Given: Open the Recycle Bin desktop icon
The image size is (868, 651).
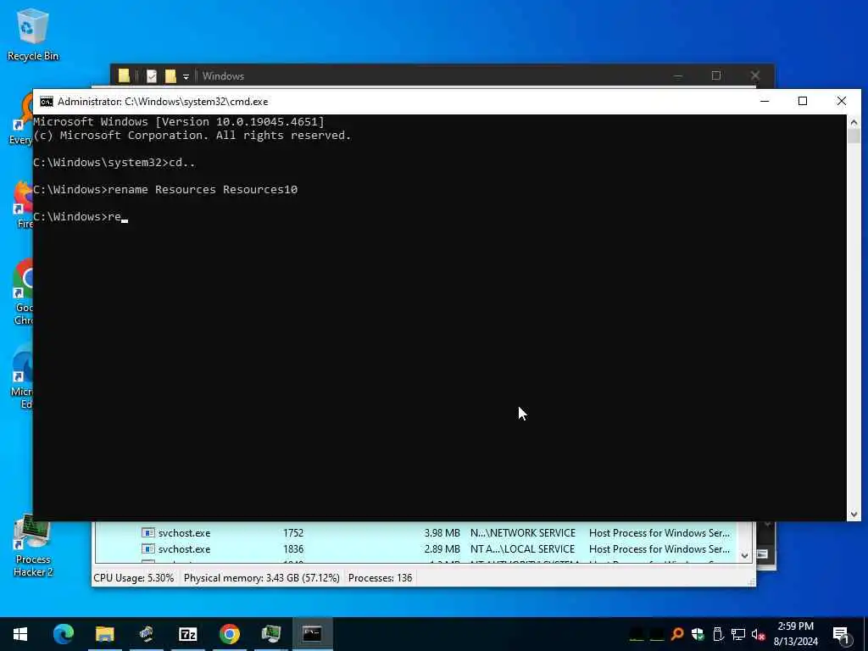Looking at the screenshot, I should tap(33, 35).
